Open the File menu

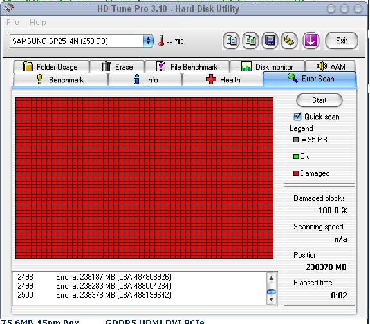click(x=12, y=23)
